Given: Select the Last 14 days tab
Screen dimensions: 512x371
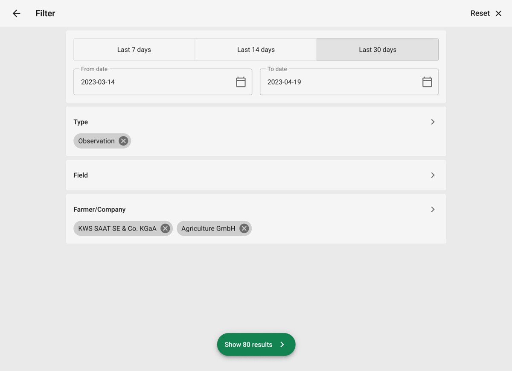Looking at the screenshot, I should [x=256, y=50].
